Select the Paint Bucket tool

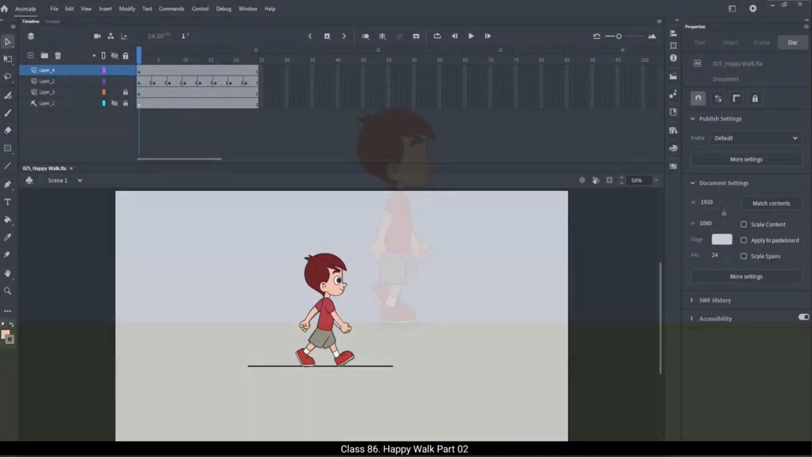(8, 220)
